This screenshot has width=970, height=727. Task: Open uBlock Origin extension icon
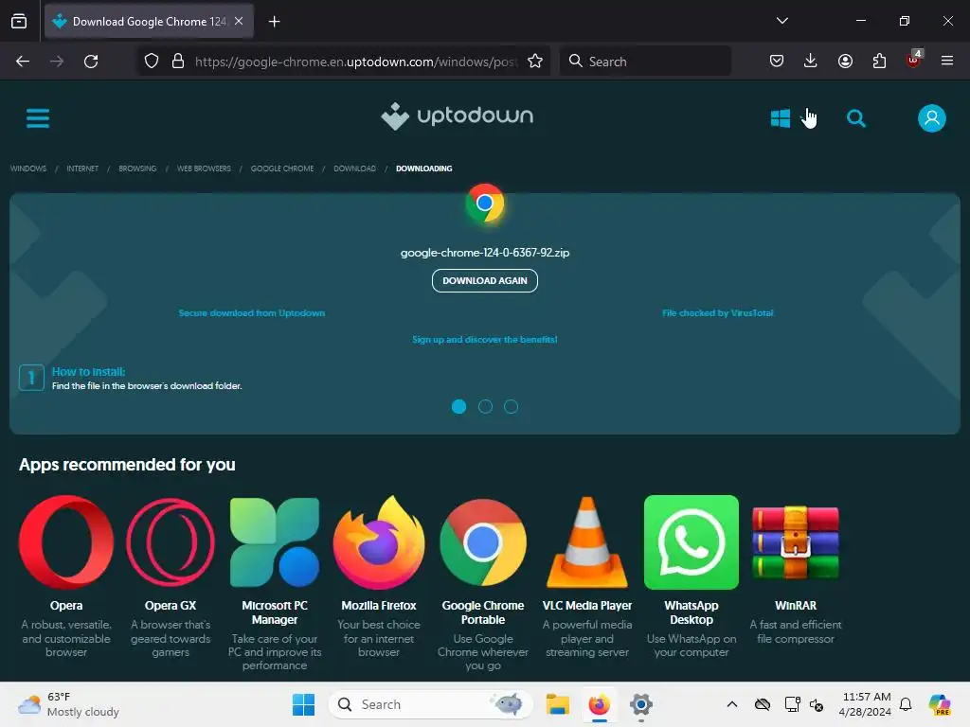[914, 60]
